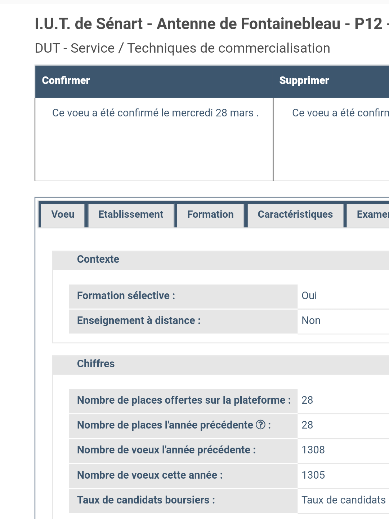Open the Caractéristiques tab
Viewport: 389px width, 519px height.
tap(295, 214)
